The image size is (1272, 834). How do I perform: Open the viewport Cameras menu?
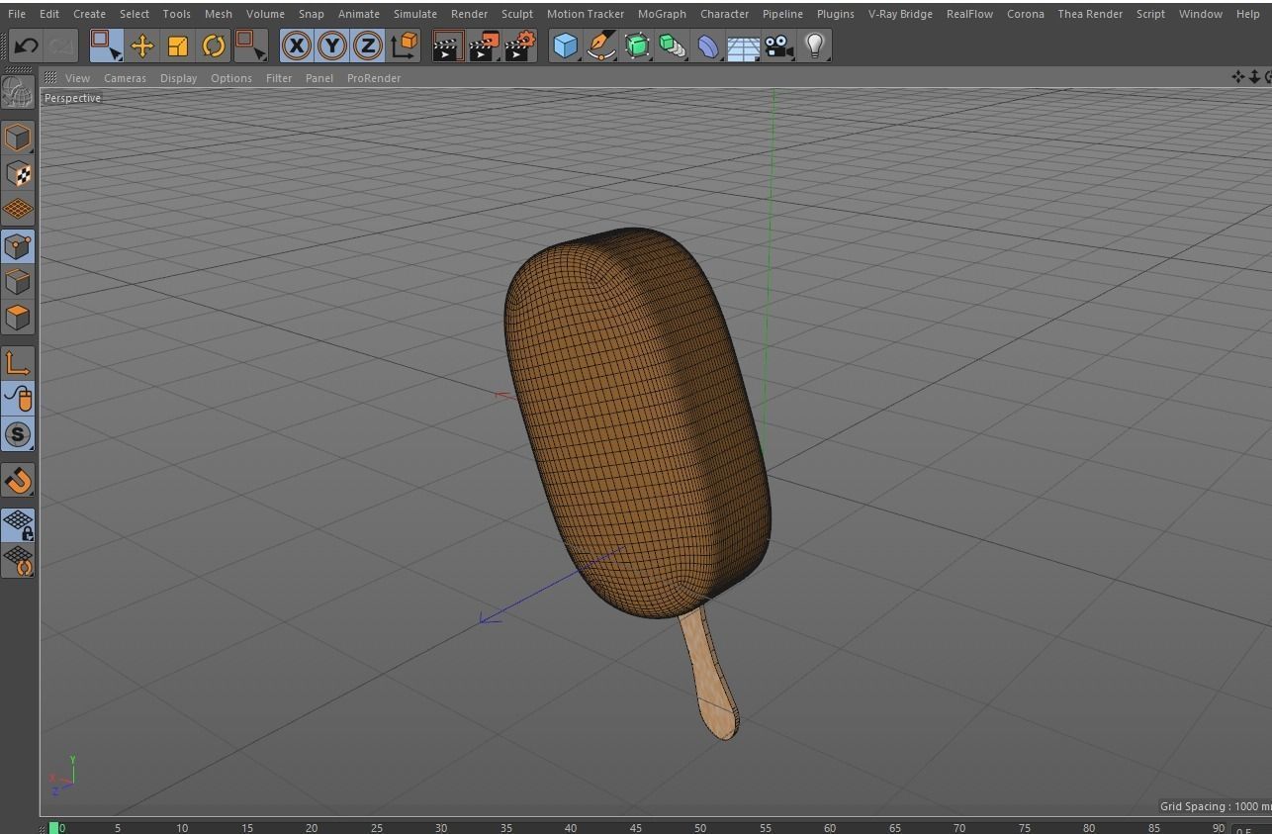click(126, 78)
